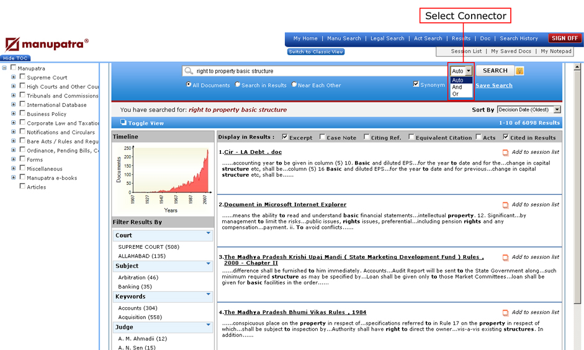Open My Notepad tab
584x350 pixels.
coord(556,52)
